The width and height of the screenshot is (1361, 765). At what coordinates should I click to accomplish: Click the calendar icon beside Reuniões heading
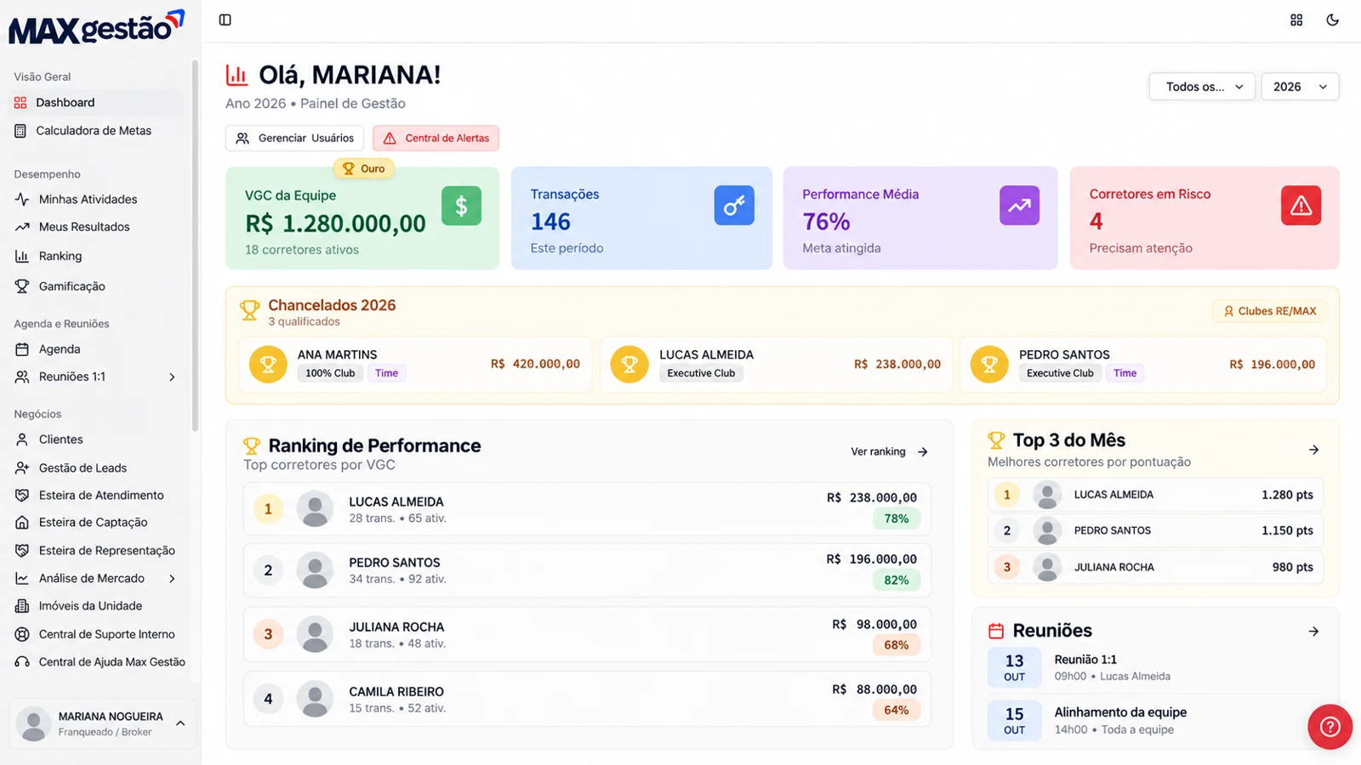[996, 631]
